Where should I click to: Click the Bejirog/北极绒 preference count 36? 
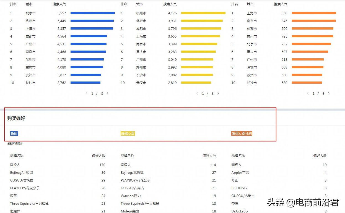pyautogui.click(x=103, y=173)
